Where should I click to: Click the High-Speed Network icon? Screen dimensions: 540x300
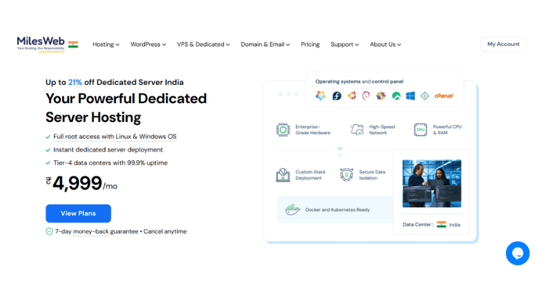click(357, 129)
